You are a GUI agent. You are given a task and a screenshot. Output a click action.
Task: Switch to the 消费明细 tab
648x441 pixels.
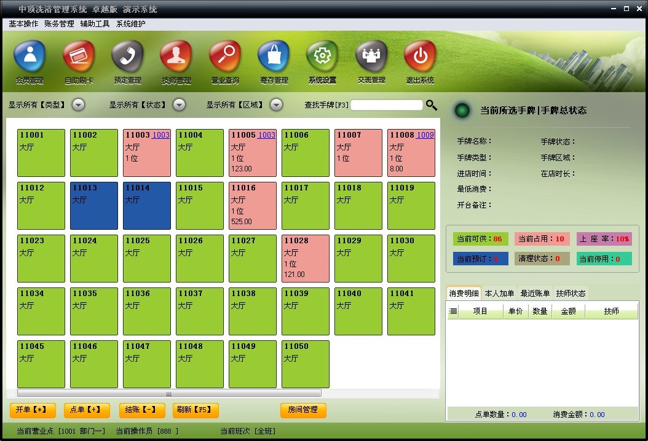(x=464, y=293)
